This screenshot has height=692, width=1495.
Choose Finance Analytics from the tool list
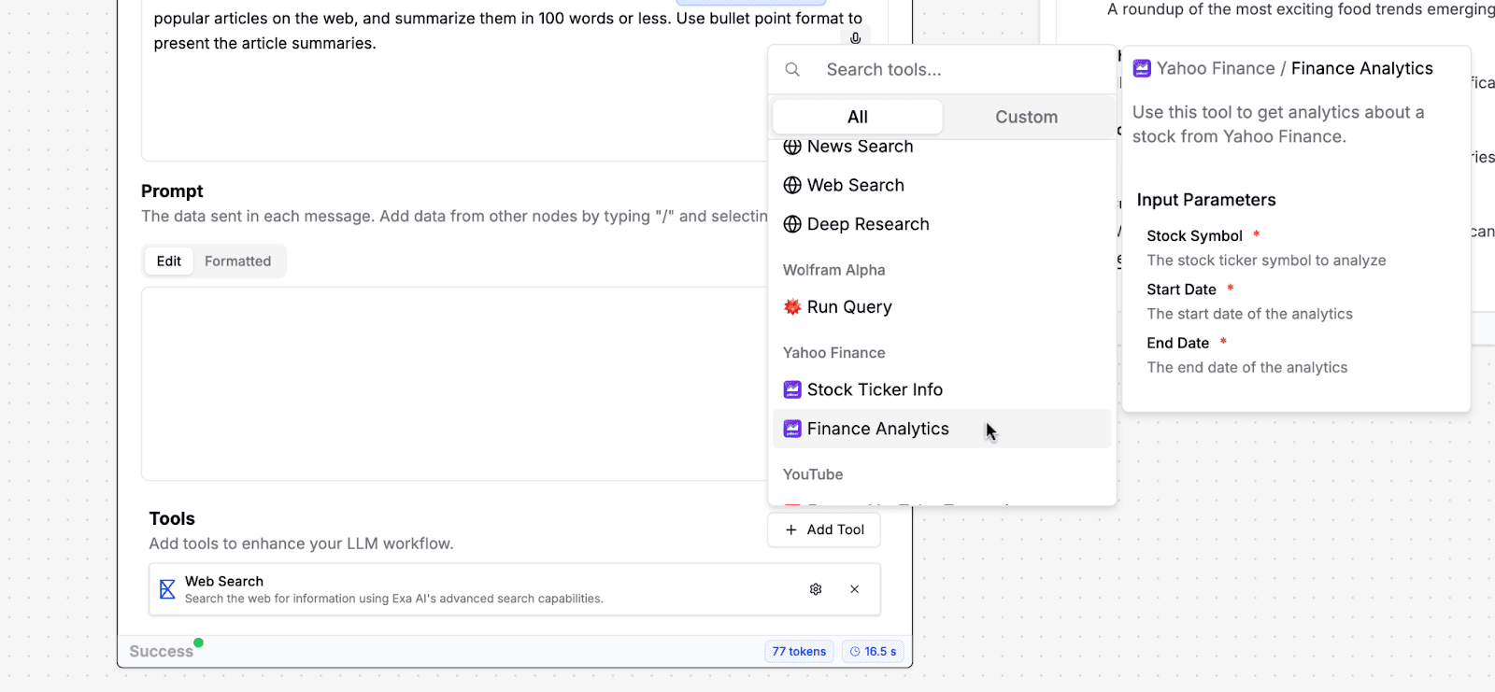coord(942,429)
